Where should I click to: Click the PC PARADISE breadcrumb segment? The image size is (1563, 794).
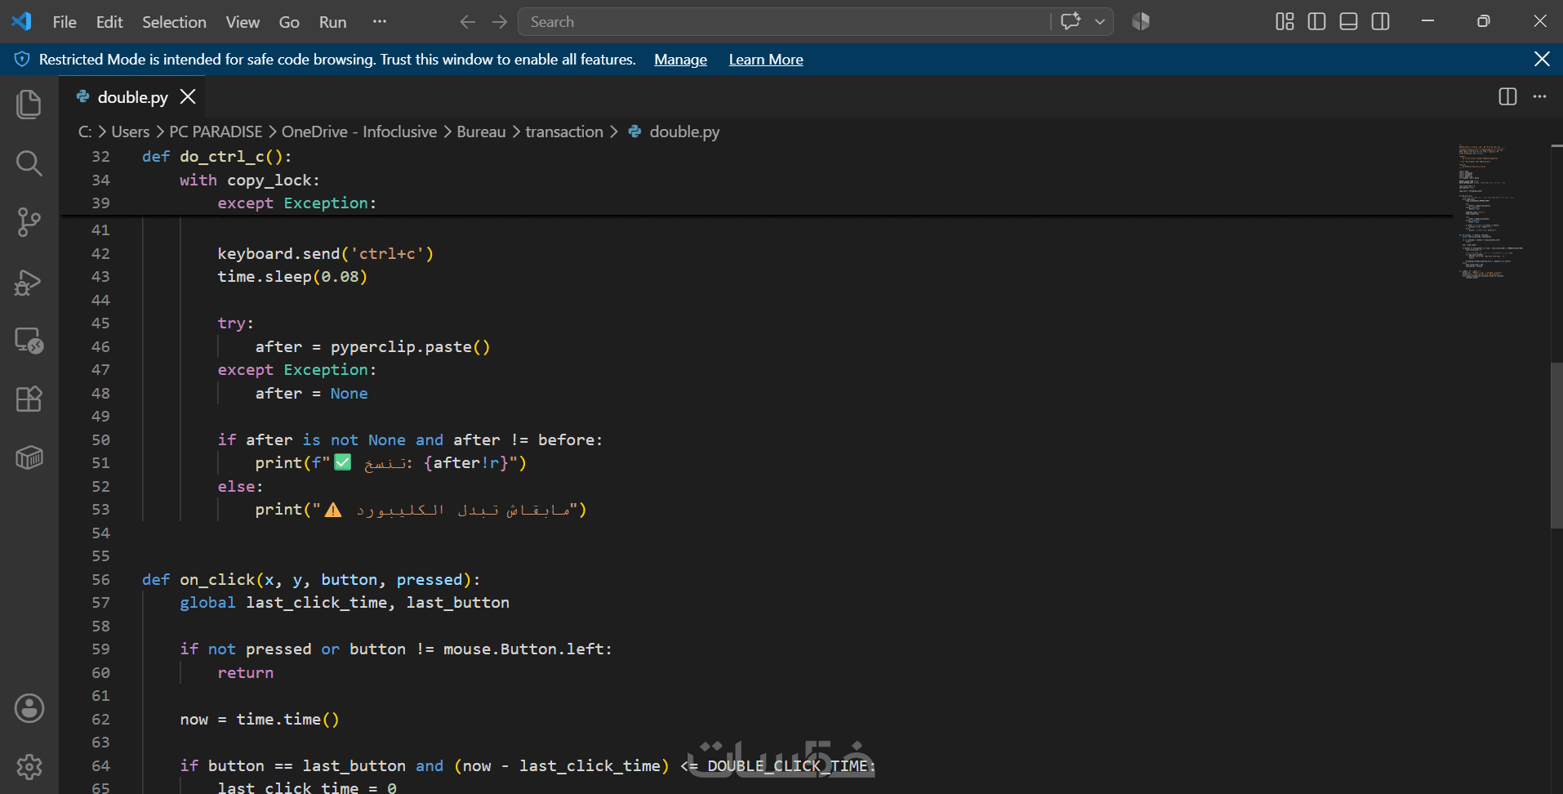click(x=216, y=132)
